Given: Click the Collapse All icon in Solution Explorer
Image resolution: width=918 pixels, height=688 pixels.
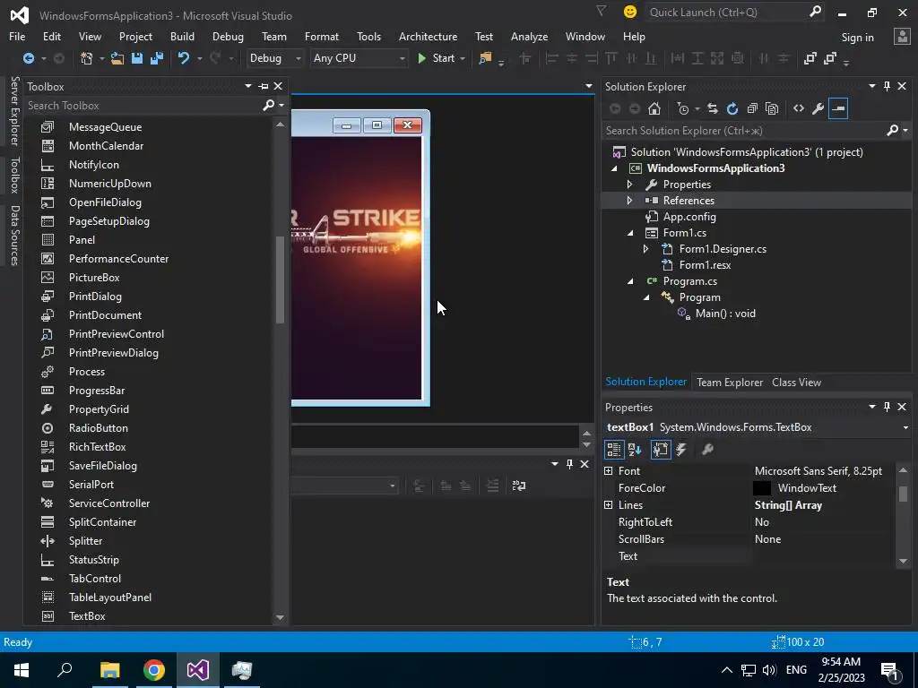Looking at the screenshot, I should coord(752,108).
